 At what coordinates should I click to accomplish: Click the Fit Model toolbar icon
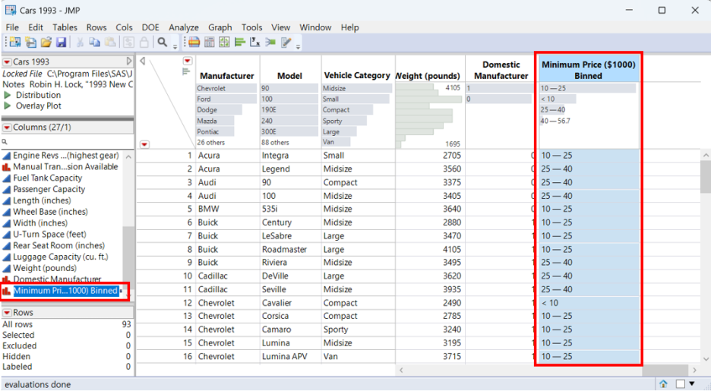[270, 43]
